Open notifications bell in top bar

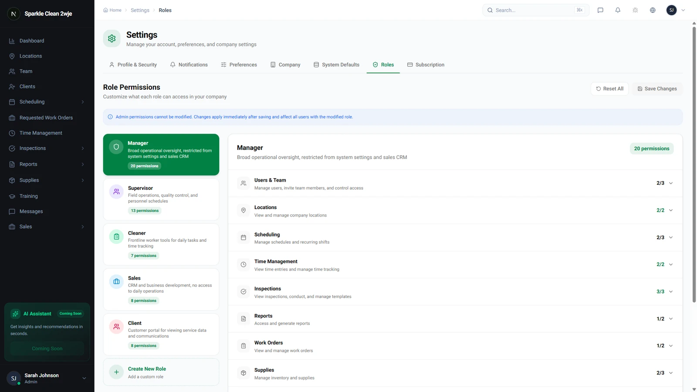click(x=618, y=10)
